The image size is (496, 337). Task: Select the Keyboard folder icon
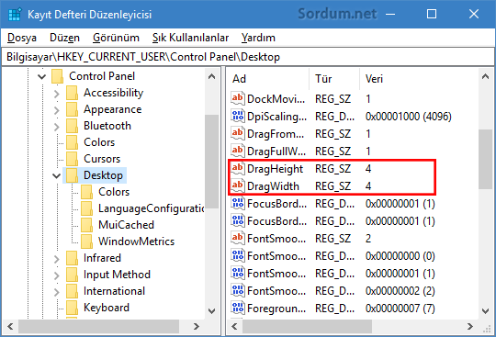pos(73,308)
